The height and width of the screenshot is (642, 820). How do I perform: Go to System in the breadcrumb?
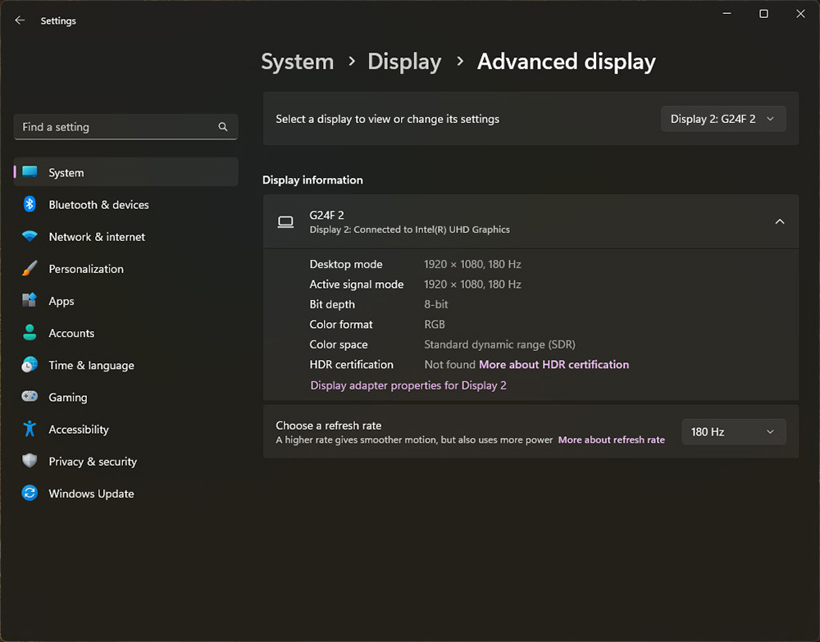(298, 61)
